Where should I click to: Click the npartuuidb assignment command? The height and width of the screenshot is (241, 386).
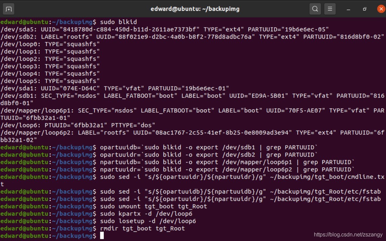pyautogui.click(x=227, y=162)
